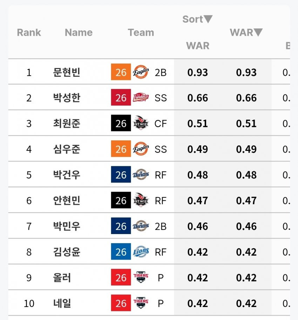The image size is (298, 320).
Task: Click the Eagles logo beside 문현빈
Action: coord(141,72)
